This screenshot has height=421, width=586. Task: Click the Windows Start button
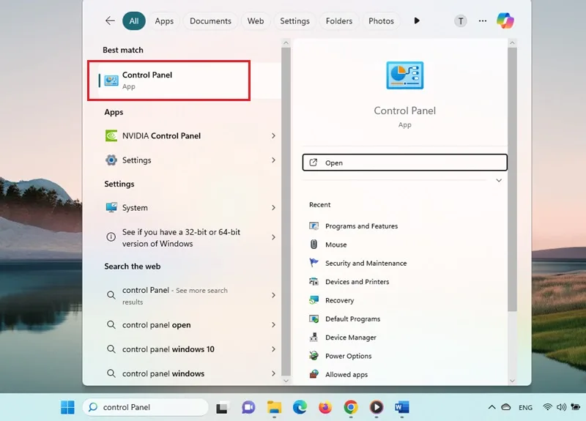pos(67,407)
